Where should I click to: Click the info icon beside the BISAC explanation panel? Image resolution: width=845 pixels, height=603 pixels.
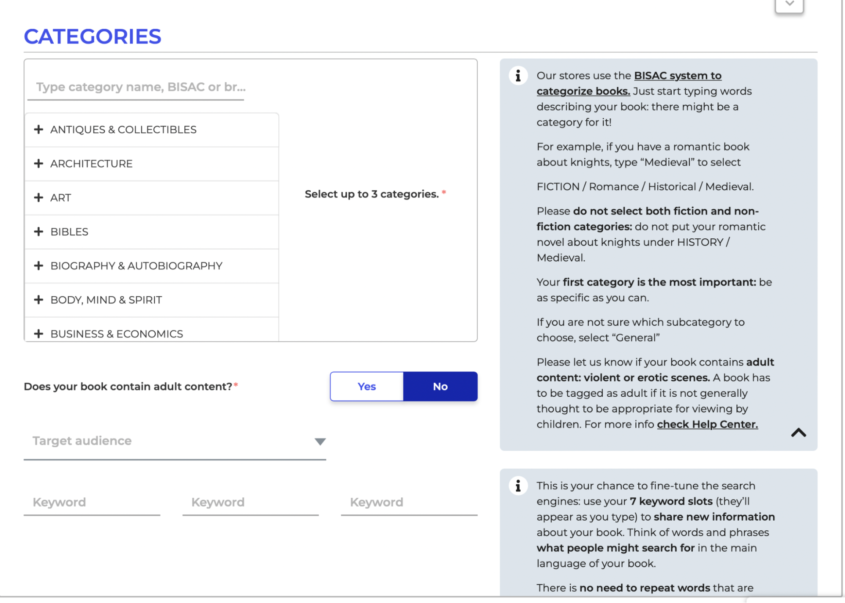tap(518, 75)
